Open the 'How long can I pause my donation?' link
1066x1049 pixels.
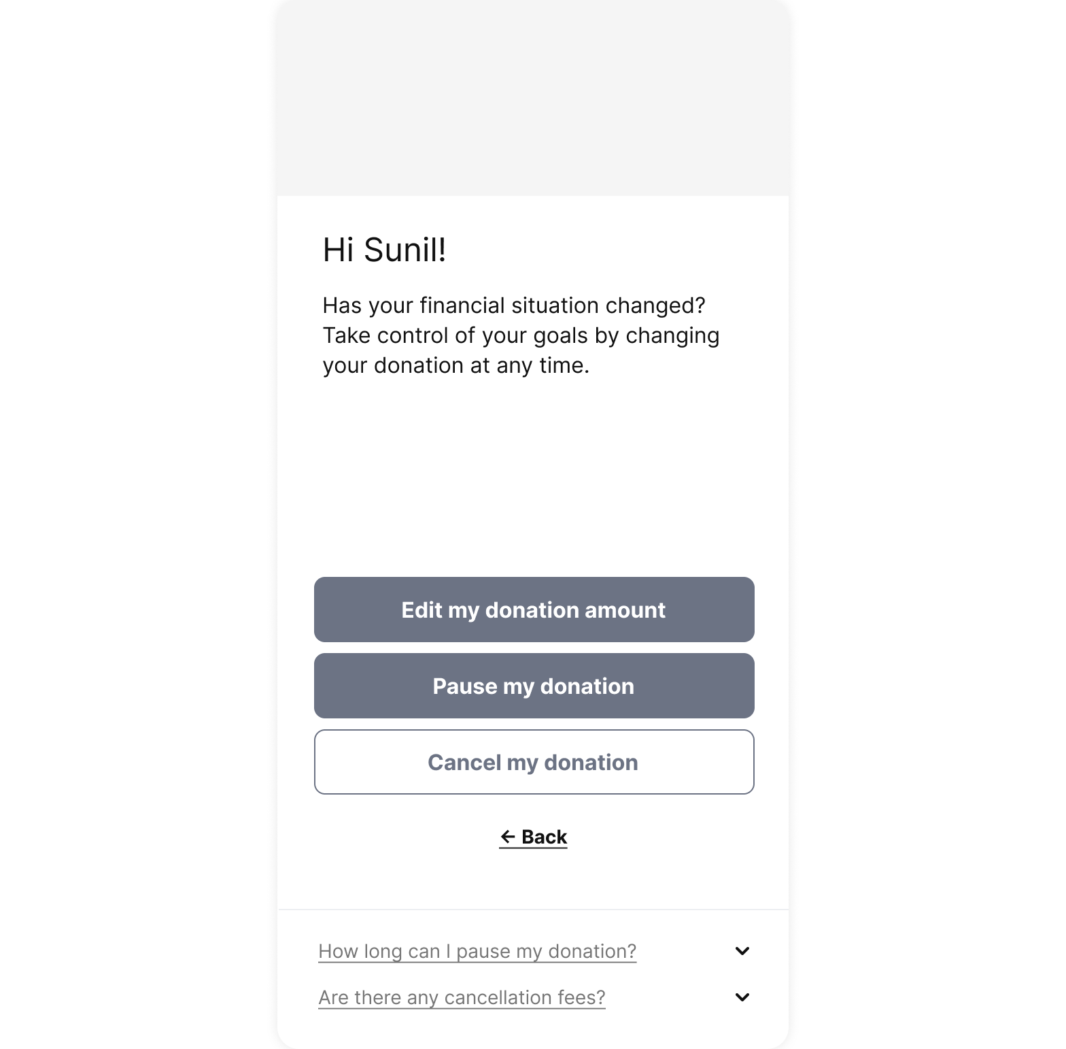(x=477, y=951)
